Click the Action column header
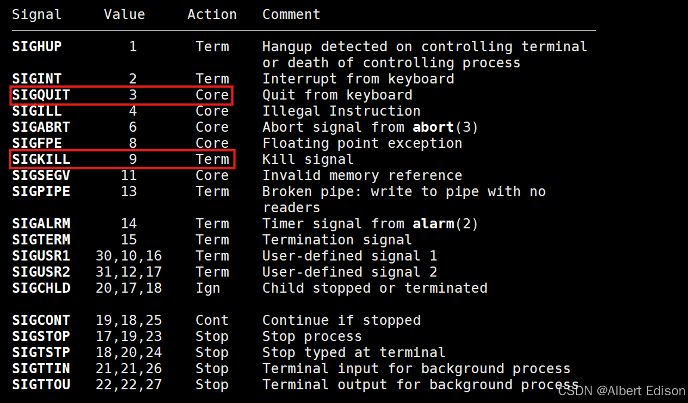The image size is (688, 403). coord(212,14)
